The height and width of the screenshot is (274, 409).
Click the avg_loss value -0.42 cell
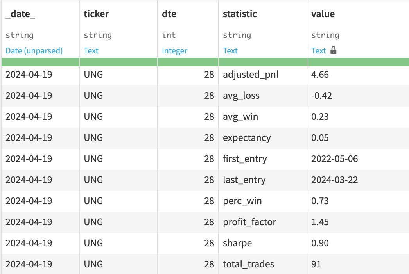click(321, 96)
